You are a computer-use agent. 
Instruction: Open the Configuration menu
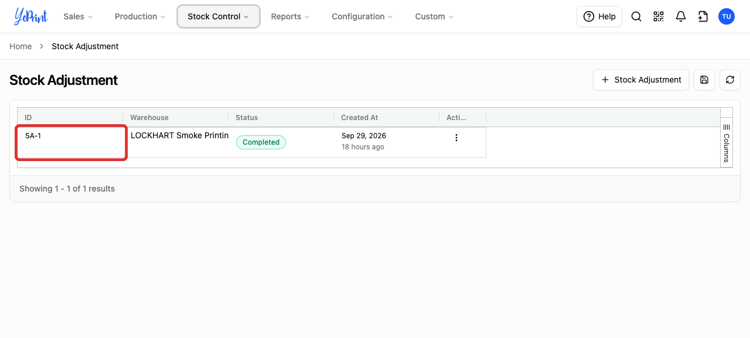point(362,16)
